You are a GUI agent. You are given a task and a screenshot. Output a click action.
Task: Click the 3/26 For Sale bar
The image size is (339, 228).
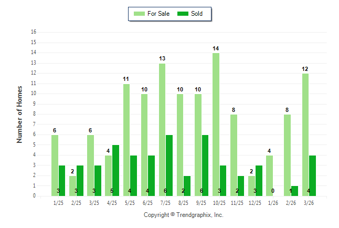pyautogui.click(x=305, y=134)
